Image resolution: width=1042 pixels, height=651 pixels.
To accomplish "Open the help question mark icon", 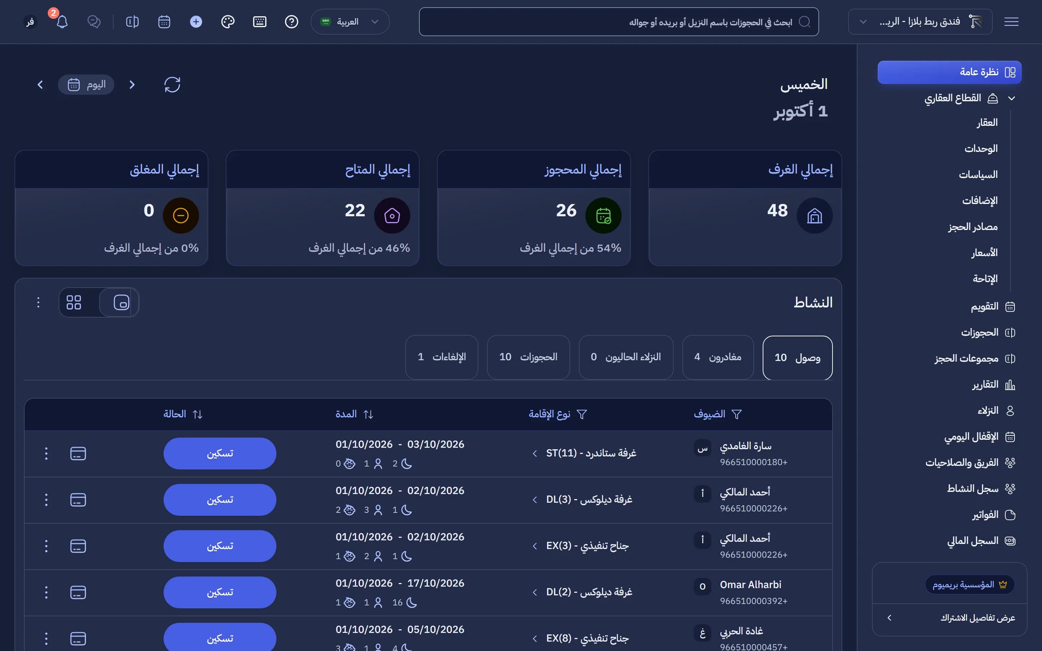I will point(292,22).
